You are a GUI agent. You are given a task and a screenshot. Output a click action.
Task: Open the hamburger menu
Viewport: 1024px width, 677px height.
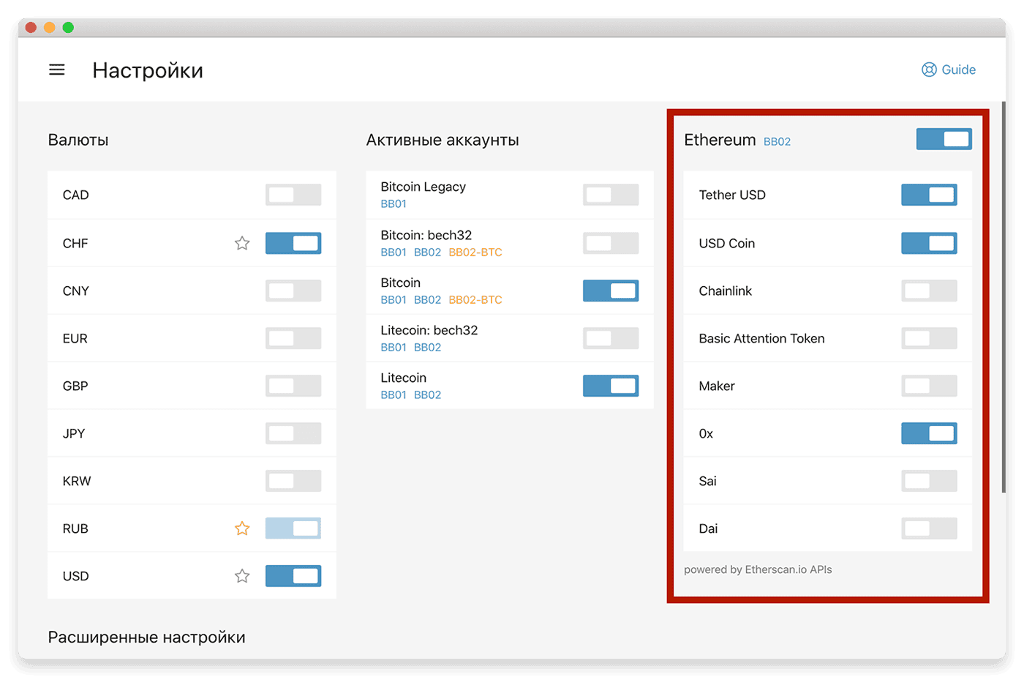56,70
